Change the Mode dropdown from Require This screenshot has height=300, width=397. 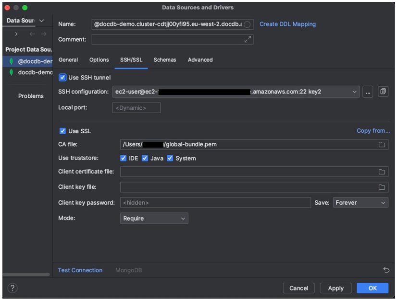[x=183, y=218]
